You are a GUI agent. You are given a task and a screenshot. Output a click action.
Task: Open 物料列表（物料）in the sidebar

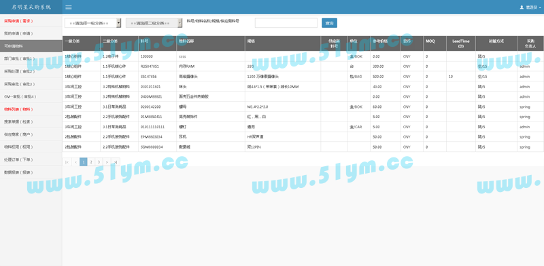(x=31, y=109)
